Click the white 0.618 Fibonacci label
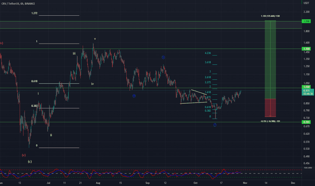The image size is (315, 186). pyautogui.click(x=34, y=81)
